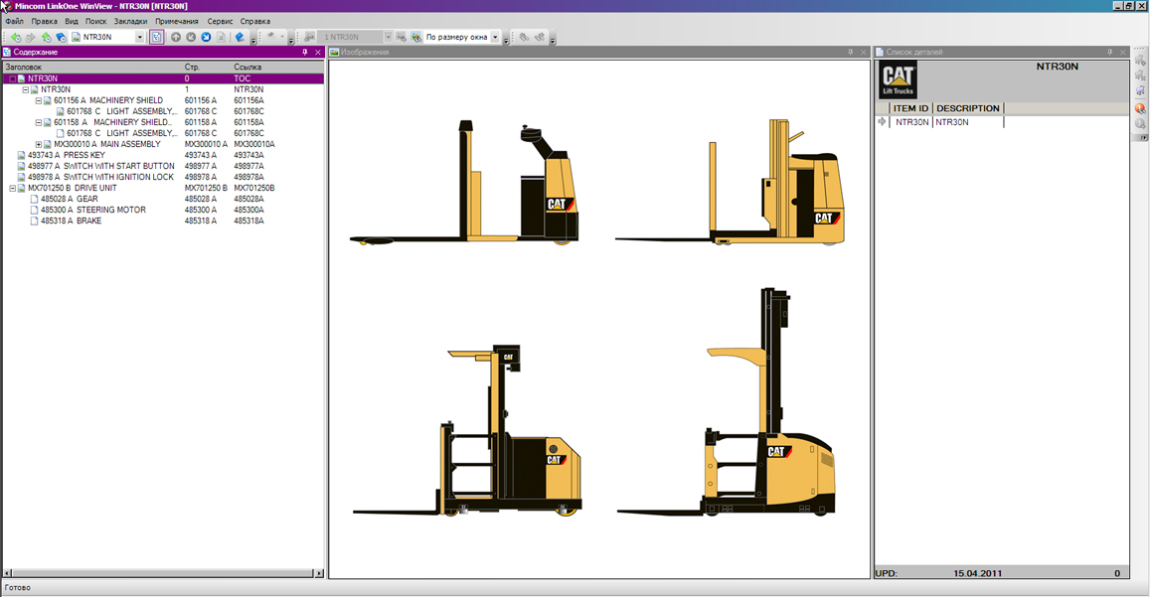Select 485300 A STEERING MOTOR entry
1150x597 pixels.
click(x=92, y=210)
